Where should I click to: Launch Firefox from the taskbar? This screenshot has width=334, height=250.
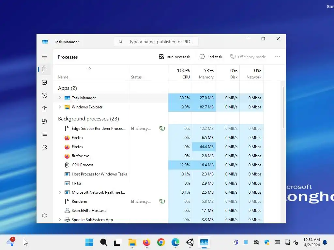pyautogui.click(x=146, y=242)
